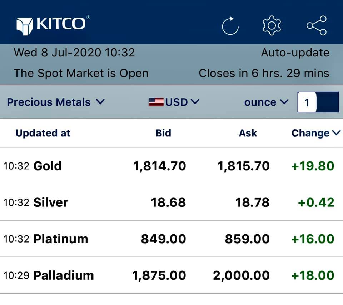
Task: Expand the ounce unit dropdown
Action: pos(266,102)
